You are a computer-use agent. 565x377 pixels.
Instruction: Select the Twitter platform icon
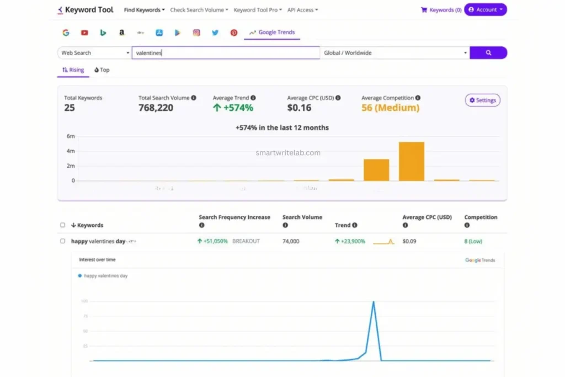click(215, 33)
